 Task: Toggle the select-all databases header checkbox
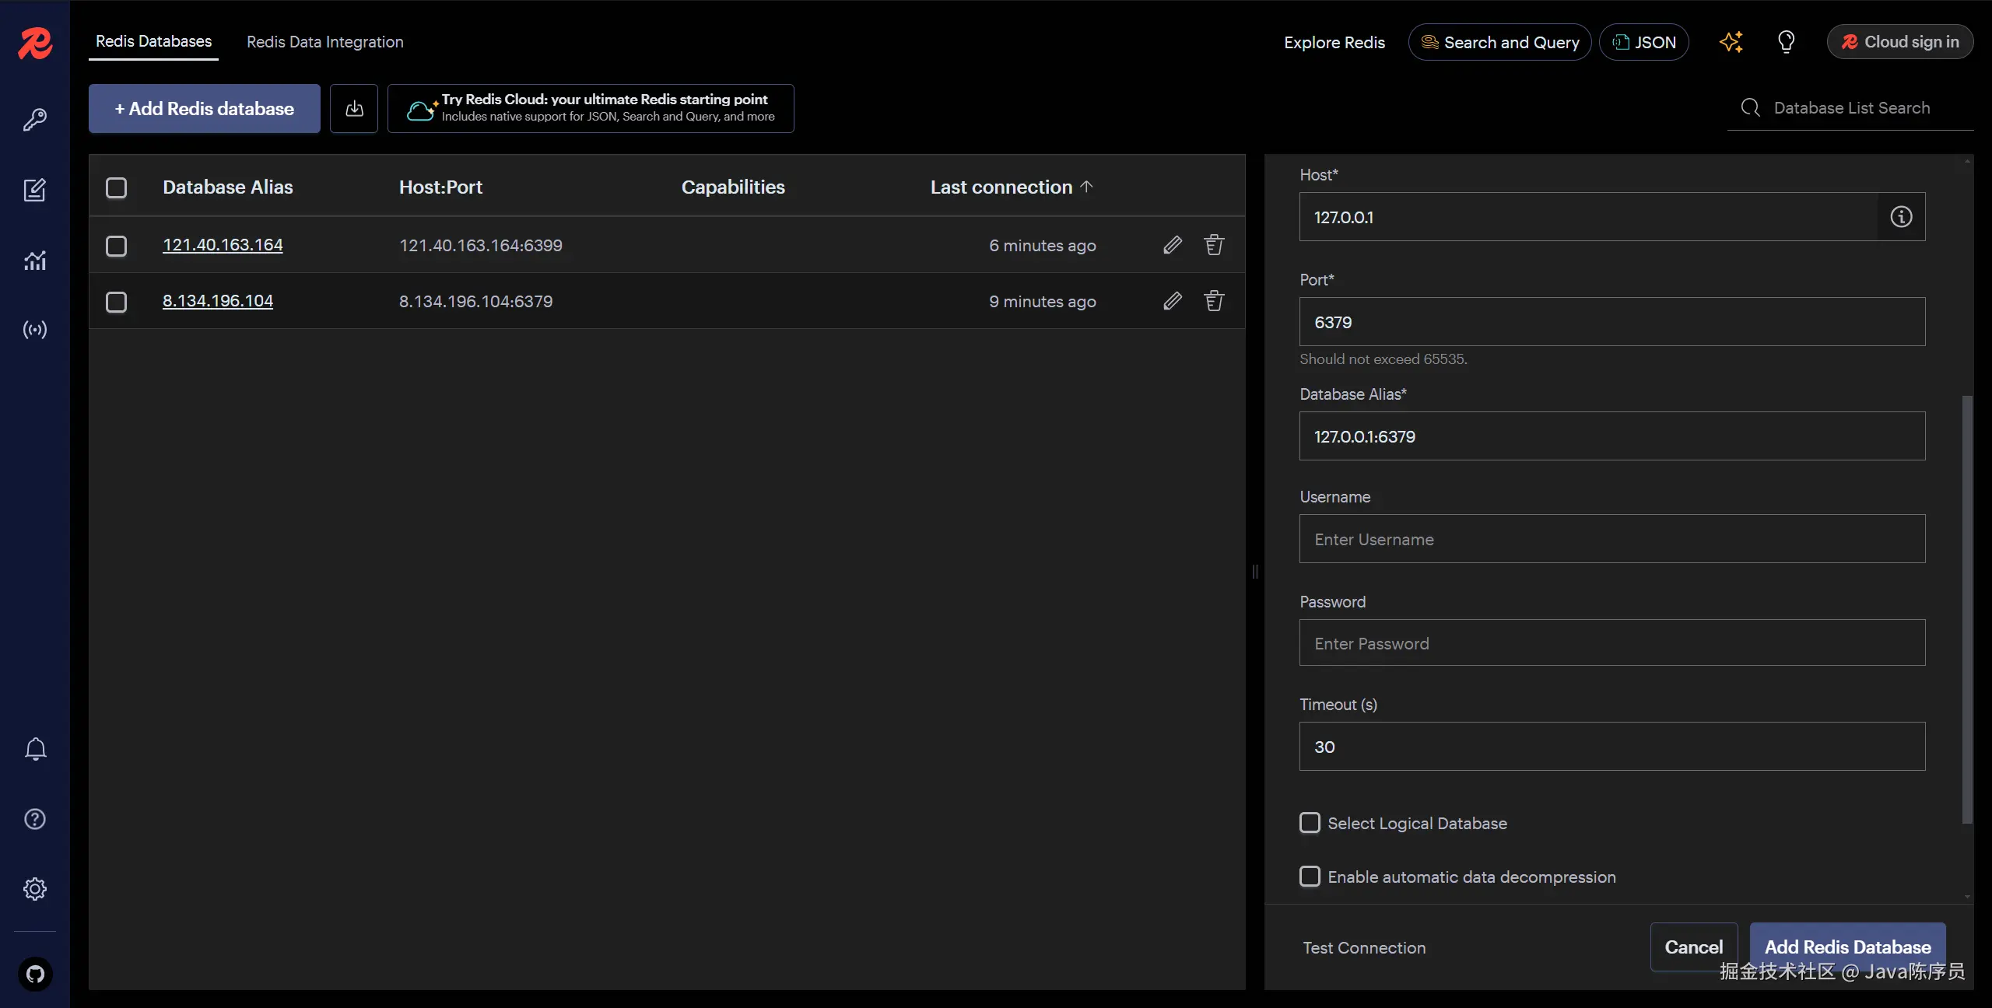point(116,187)
